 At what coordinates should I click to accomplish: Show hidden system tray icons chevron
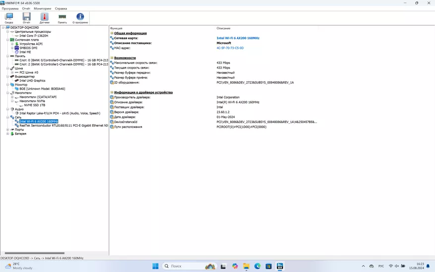363,266
